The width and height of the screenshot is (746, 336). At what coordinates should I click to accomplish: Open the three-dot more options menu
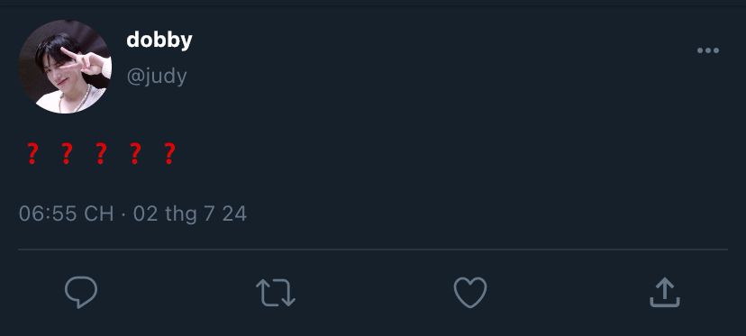pyautogui.click(x=708, y=50)
